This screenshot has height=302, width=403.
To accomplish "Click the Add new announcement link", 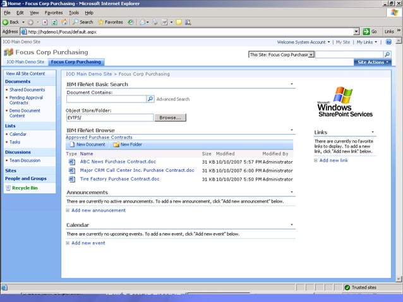I will 99,210.
